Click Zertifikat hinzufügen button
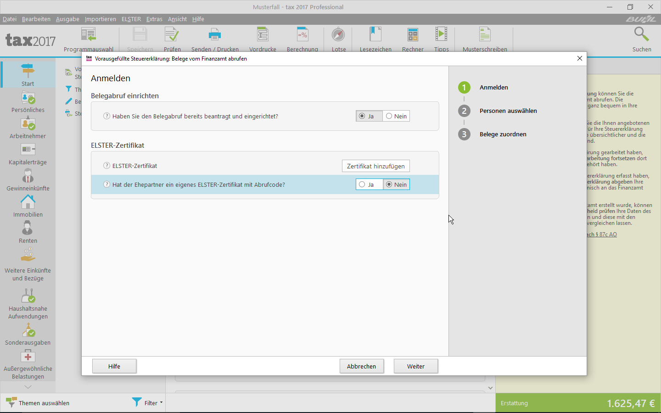 [x=376, y=166]
